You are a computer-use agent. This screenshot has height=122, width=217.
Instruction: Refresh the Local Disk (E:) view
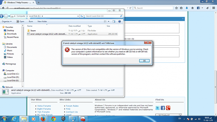pyautogui.click(x=82, y=16)
